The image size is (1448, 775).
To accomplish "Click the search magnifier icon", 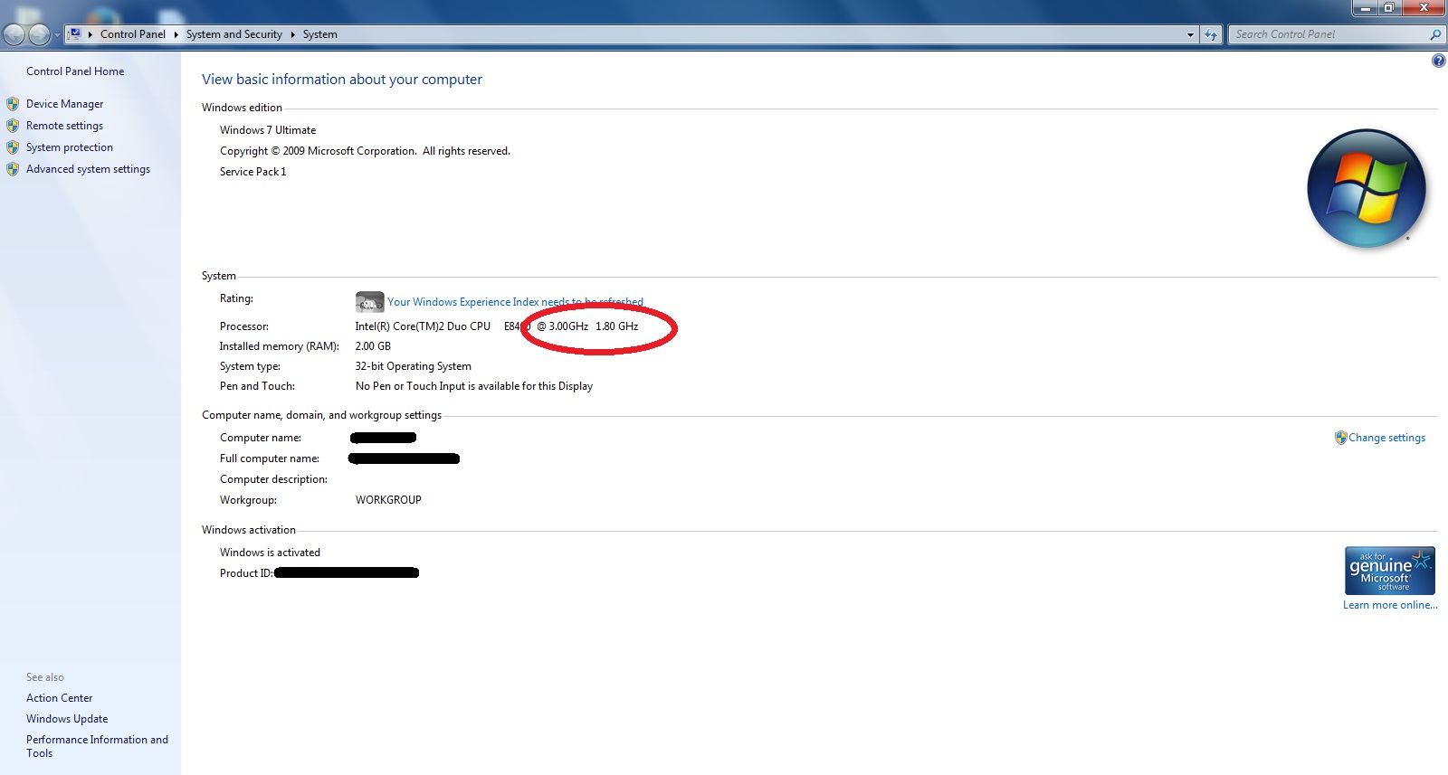I will (x=1435, y=34).
